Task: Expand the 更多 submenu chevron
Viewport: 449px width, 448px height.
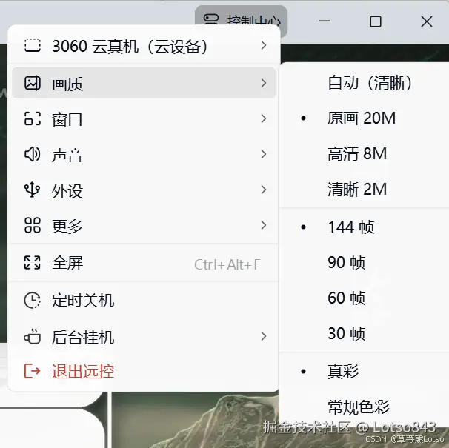Action: (x=264, y=225)
